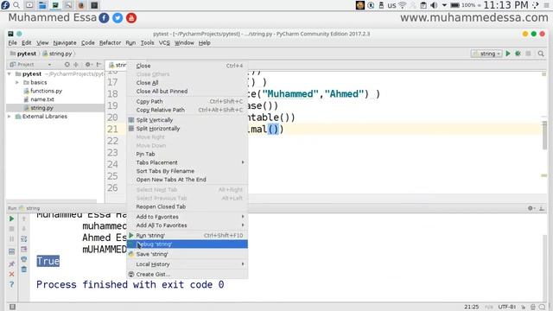Click the string.py breadcrumb in navigation bar

point(58,54)
